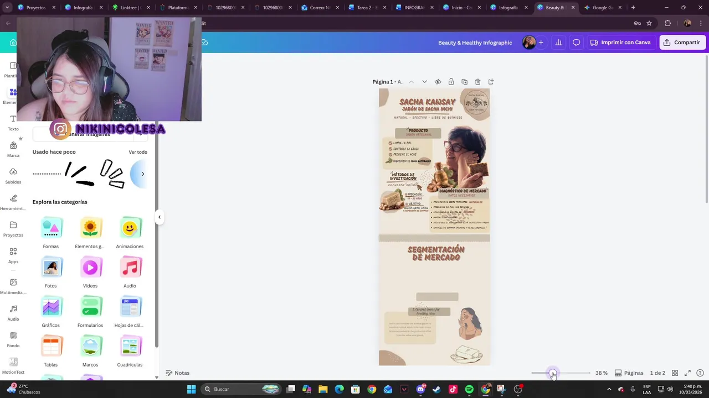Viewport: 709px width, 398px height.
Task: Open the Multimedia panel
Action: 13,286
